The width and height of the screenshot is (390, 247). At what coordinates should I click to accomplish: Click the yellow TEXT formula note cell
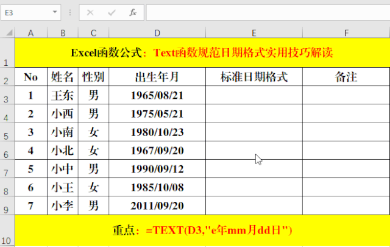tap(202, 231)
